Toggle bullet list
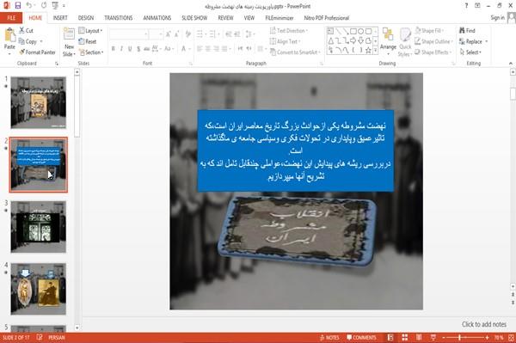Image resolution: width=516 pixels, height=343 pixels. tap(200, 34)
